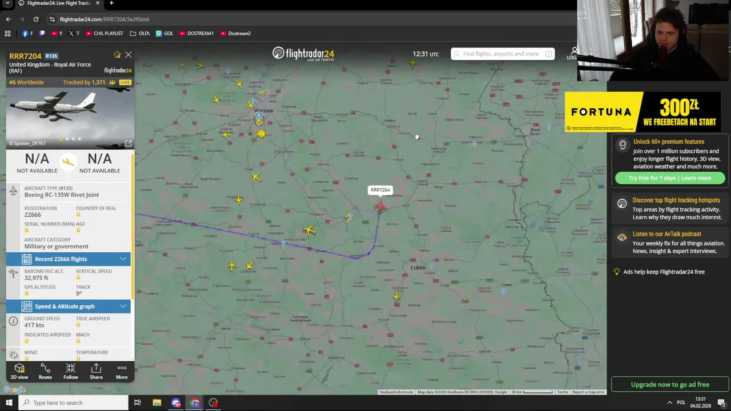This screenshot has width=731, height=411.
Task: Click the RRR7204 callsign label on the map
Action: pos(380,190)
